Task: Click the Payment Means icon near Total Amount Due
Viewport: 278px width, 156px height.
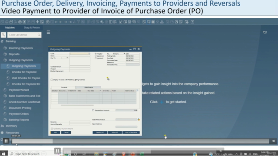Action: (x=139, y=120)
